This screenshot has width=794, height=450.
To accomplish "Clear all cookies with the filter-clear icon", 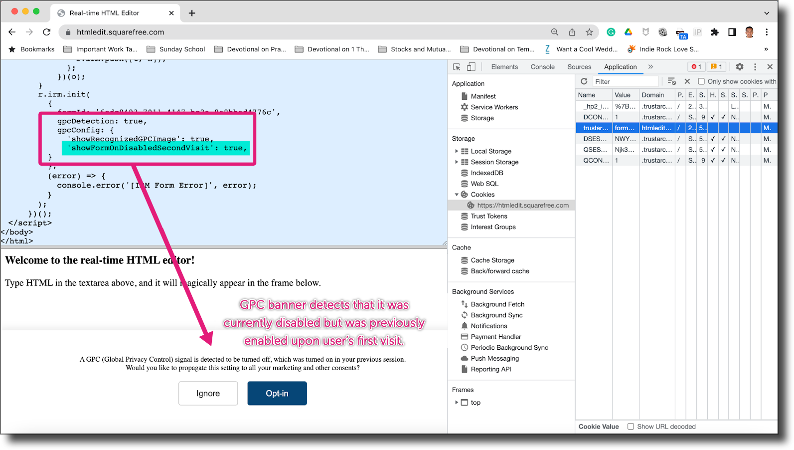I will 672,81.
